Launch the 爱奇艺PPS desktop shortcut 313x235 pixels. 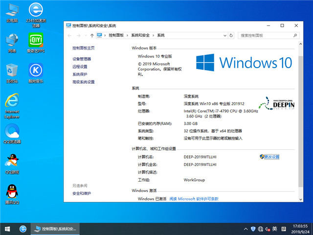[36, 43]
